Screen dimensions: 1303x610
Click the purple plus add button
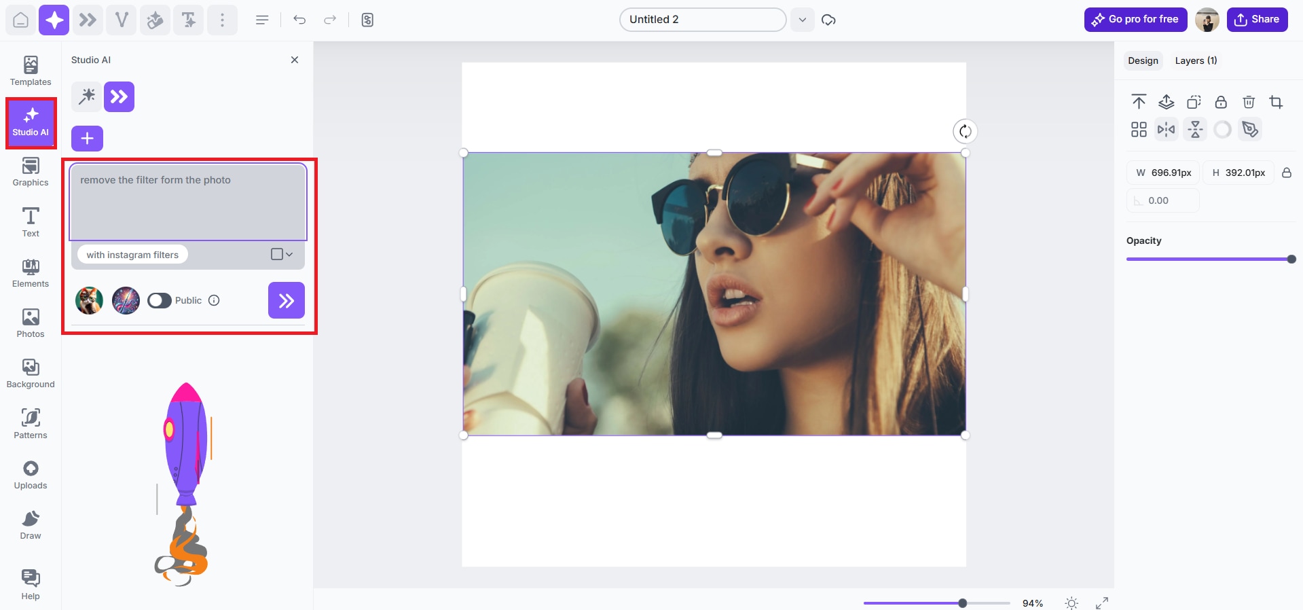point(87,139)
